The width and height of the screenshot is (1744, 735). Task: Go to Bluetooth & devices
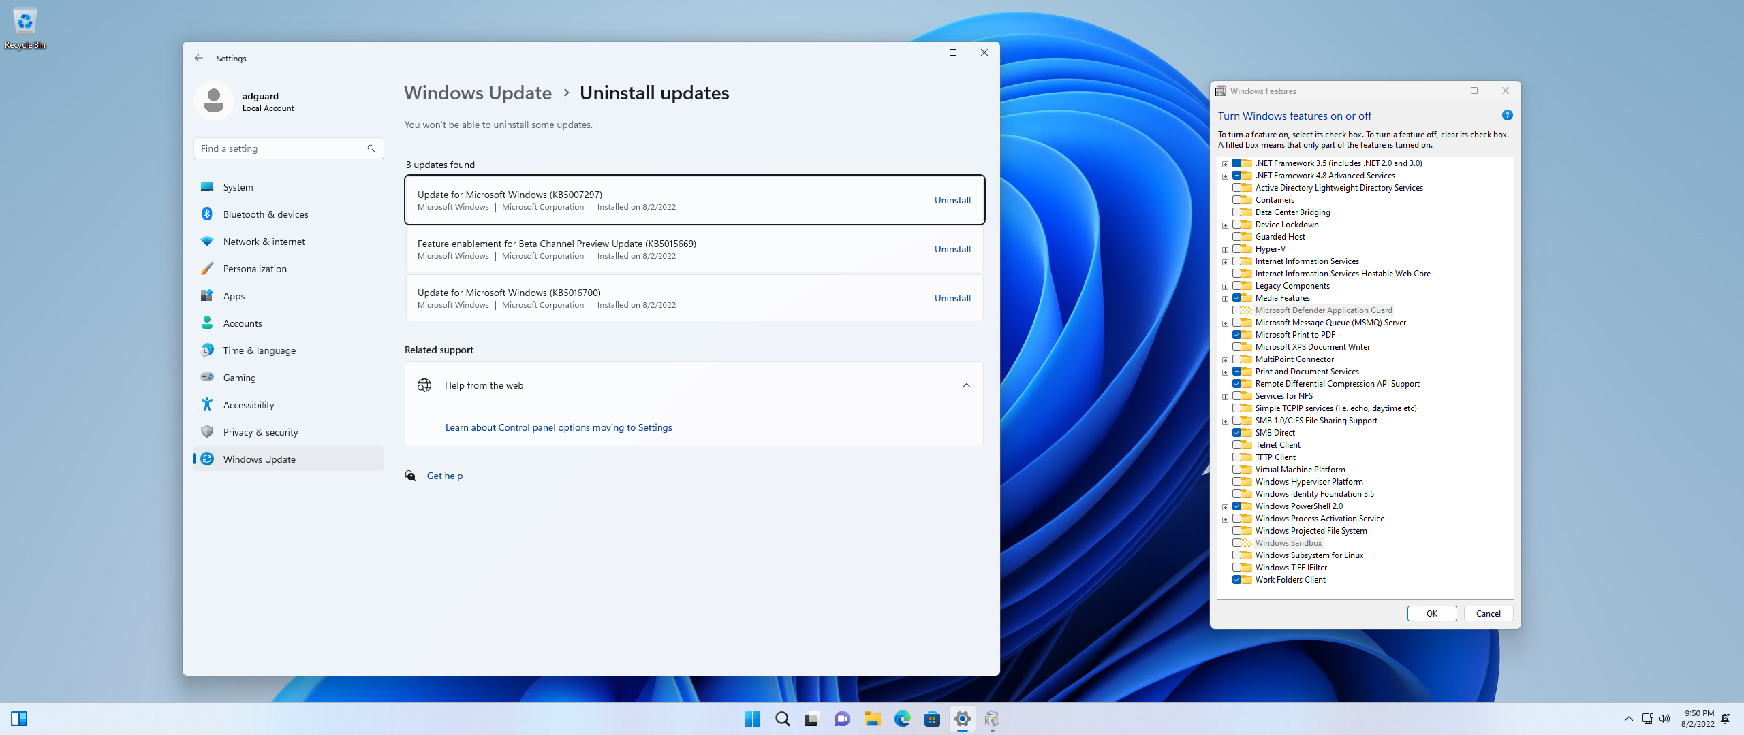click(289, 214)
